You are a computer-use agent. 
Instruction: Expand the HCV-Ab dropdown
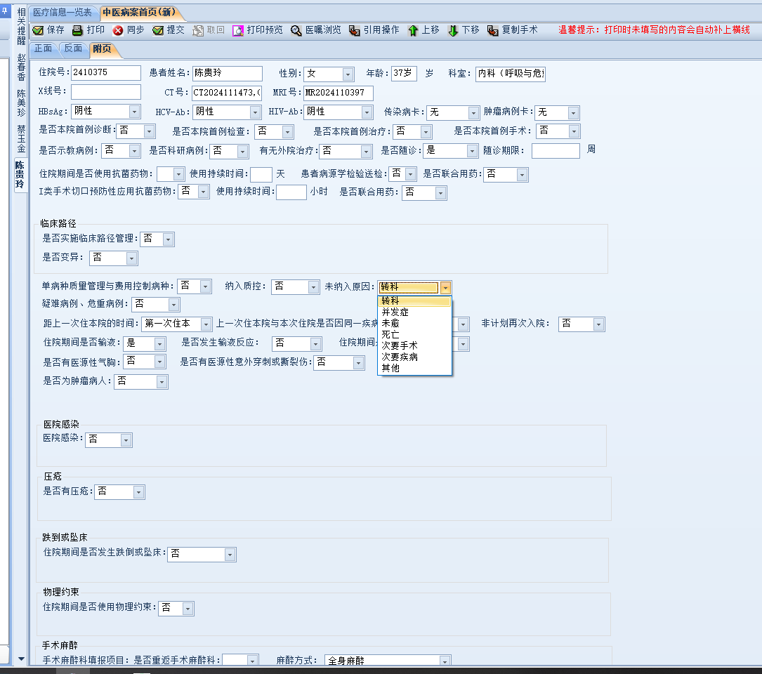click(x=255, y=112)
